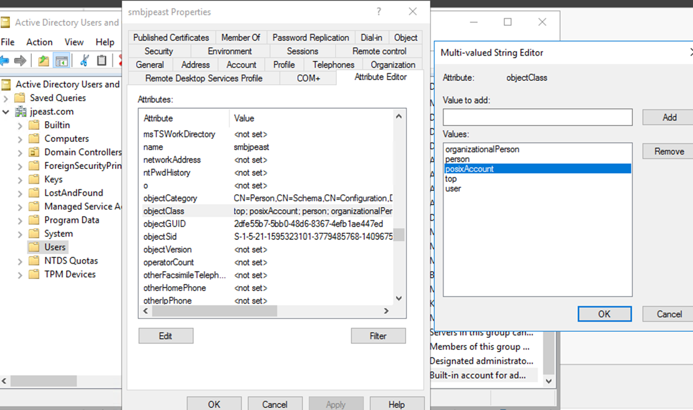Toggle the Show/Hide Console Tree toolbar icon
693x410 pixels.
click(62, 61)
